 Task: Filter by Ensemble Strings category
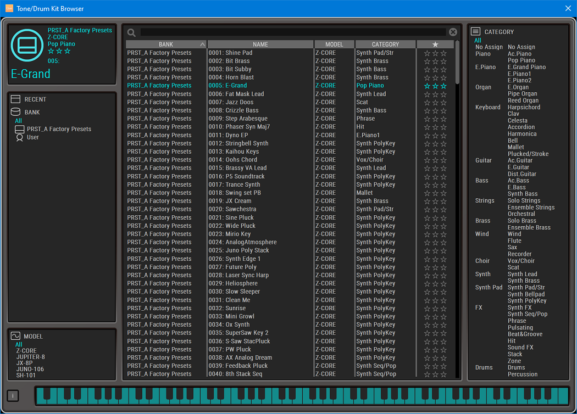(x=531, y=208)
